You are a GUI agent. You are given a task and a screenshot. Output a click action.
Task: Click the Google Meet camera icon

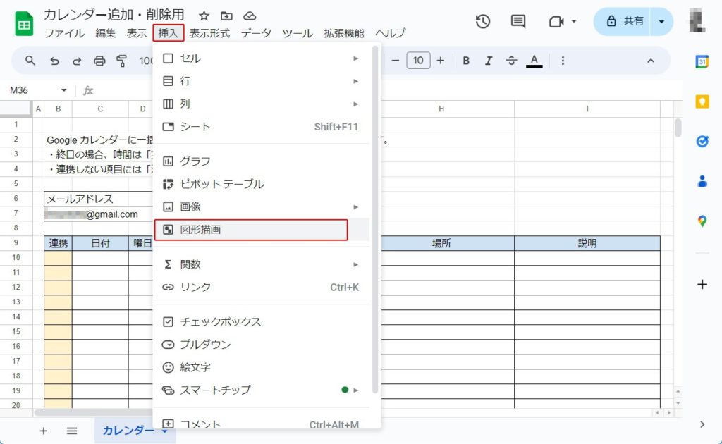(x=556, y=22)
